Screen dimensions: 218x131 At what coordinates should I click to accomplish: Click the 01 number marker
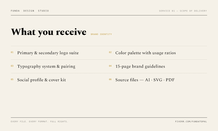[x=12, y=52]
